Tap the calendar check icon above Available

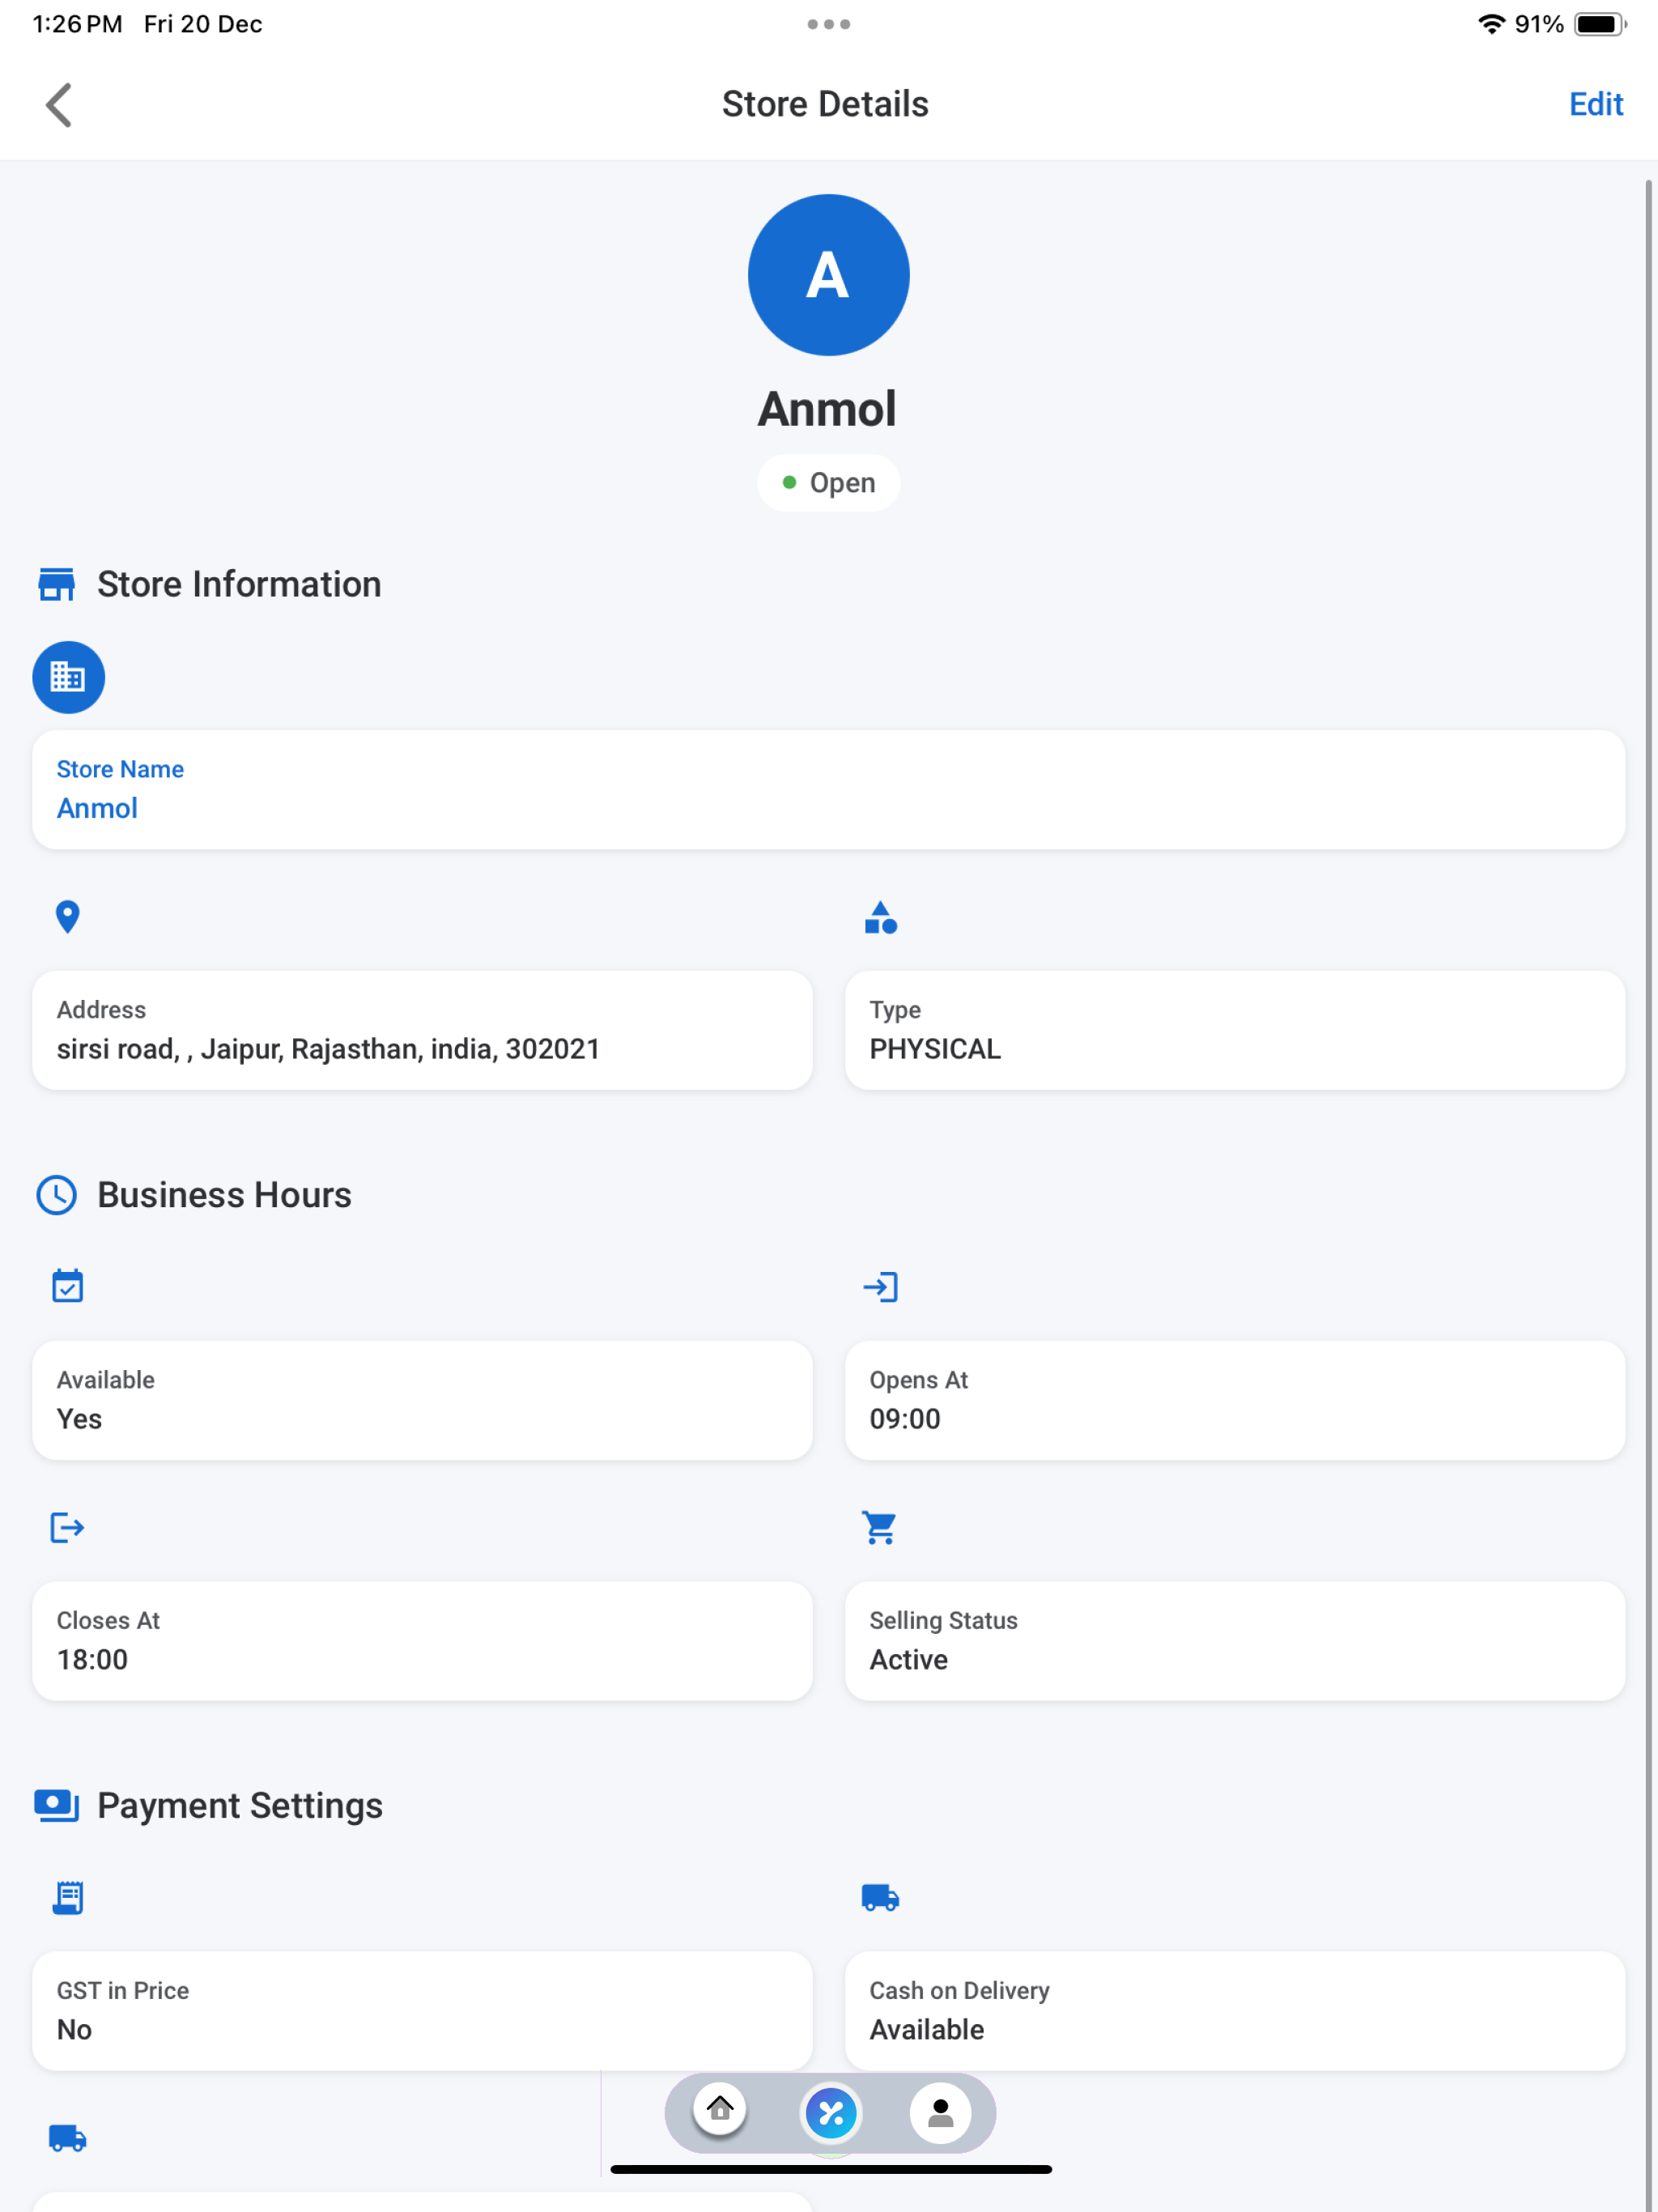click(x=67, y=1286)
